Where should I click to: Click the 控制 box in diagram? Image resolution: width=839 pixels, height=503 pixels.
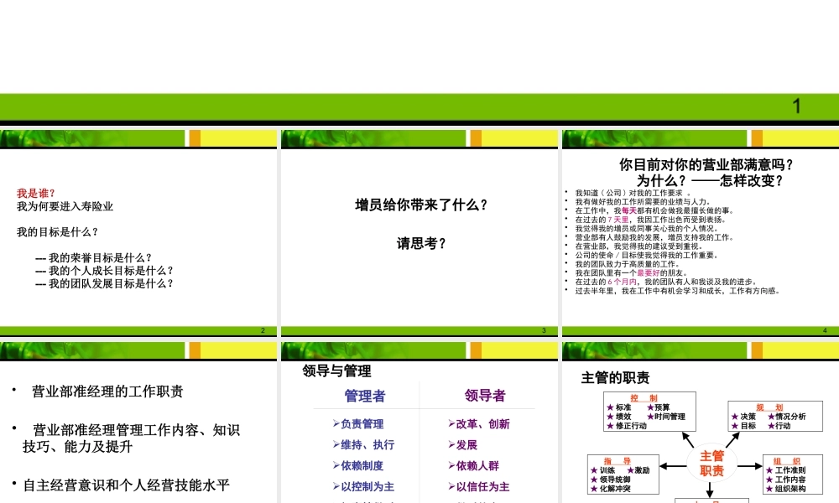pos(649,412)
